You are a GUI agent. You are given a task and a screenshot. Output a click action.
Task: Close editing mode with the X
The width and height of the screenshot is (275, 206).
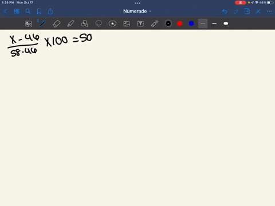(258, 11)
